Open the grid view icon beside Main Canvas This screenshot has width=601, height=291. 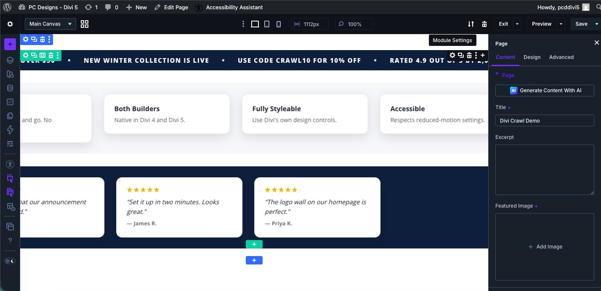pos(85,24)
